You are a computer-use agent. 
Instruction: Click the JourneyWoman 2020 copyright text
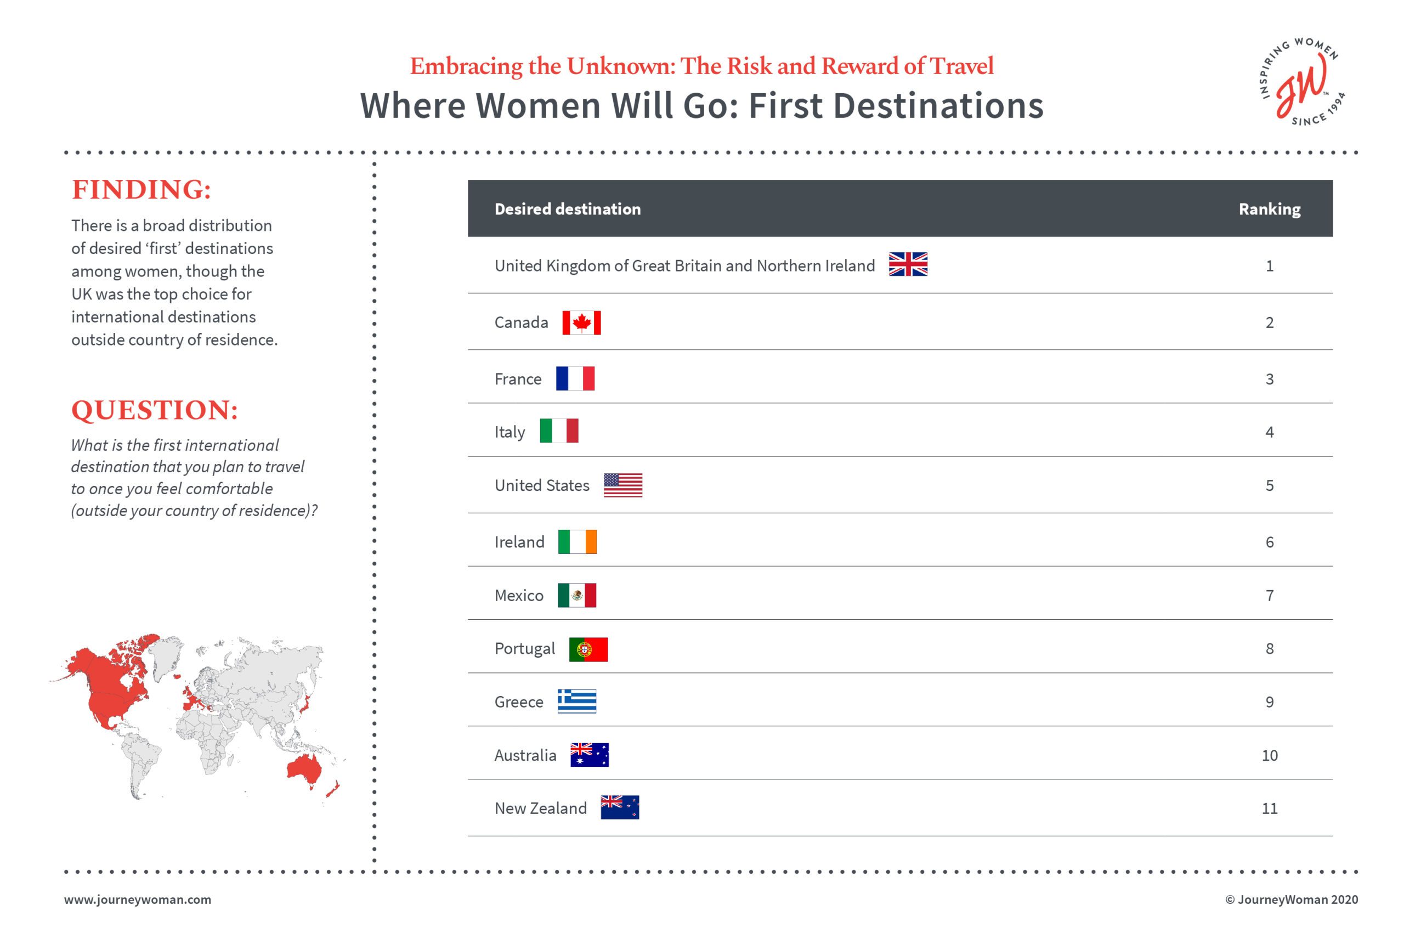[x=1291, y=900]
